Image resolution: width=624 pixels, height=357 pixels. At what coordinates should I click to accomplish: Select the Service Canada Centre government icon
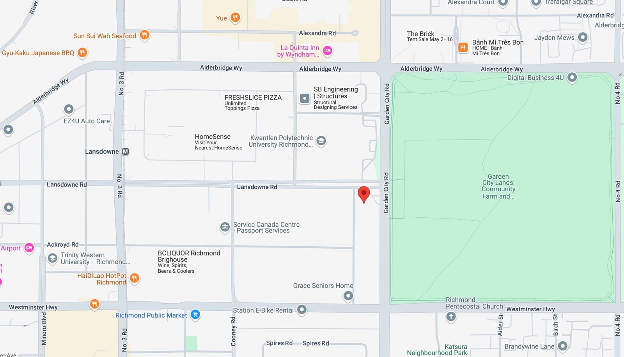225,227
